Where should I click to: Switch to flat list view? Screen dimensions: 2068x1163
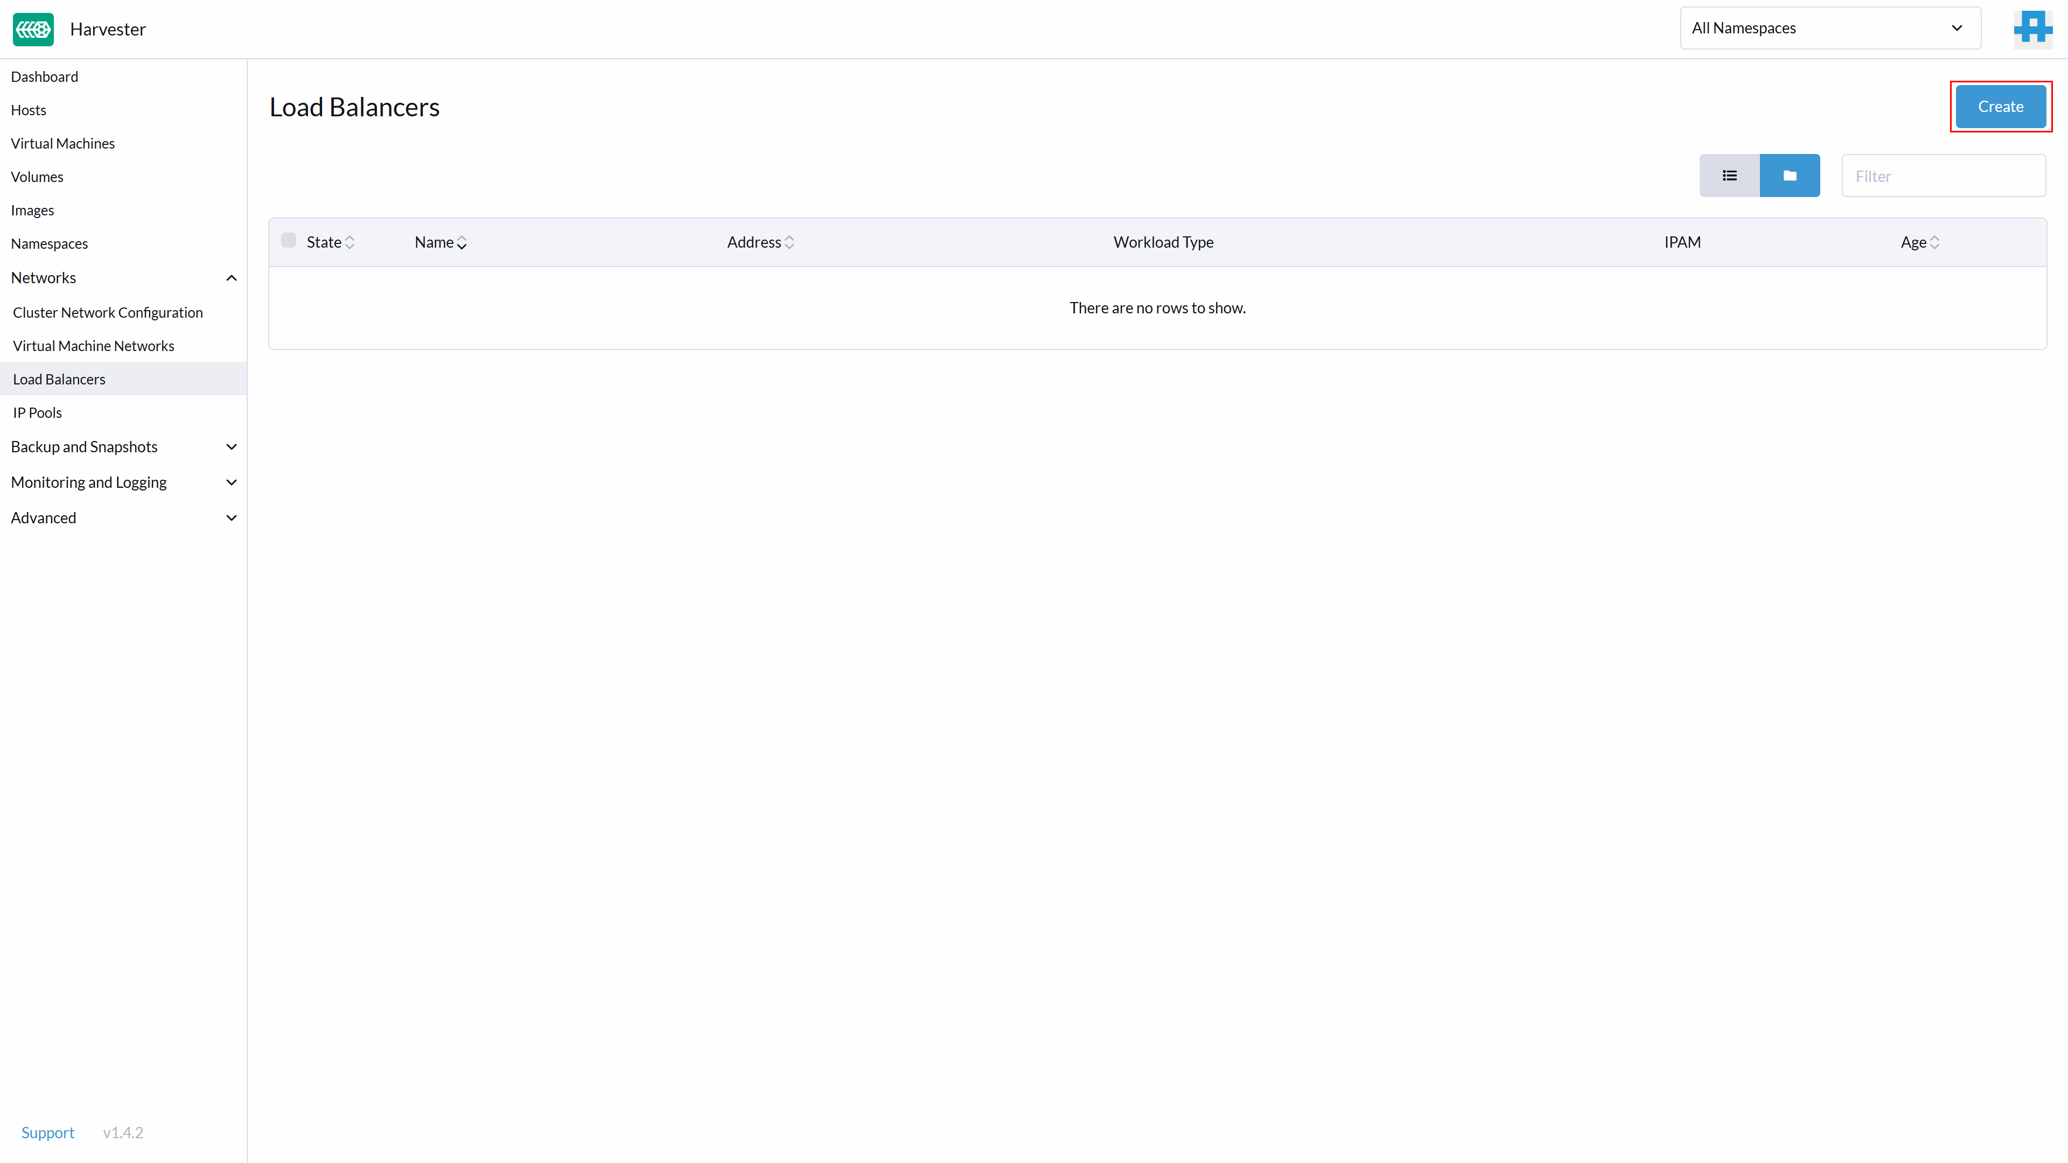[x=1729, y=176]
